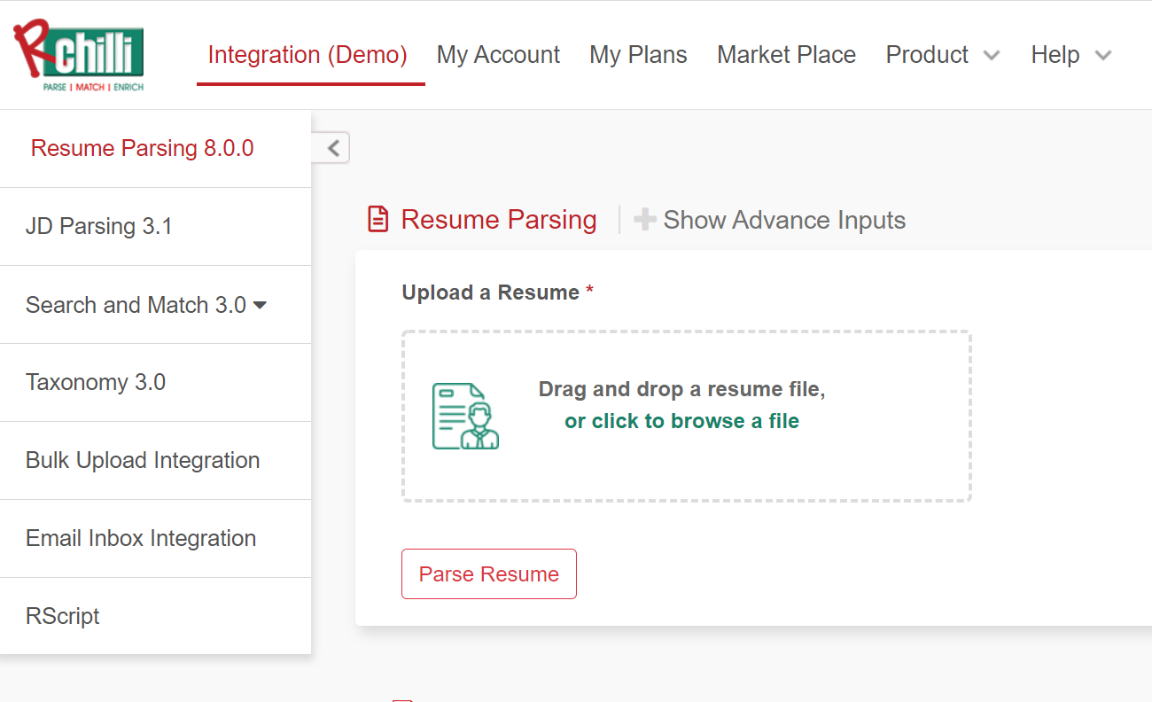
Task: Click the plus icon next to Show Advance Inputs
Action: point(645,220)
